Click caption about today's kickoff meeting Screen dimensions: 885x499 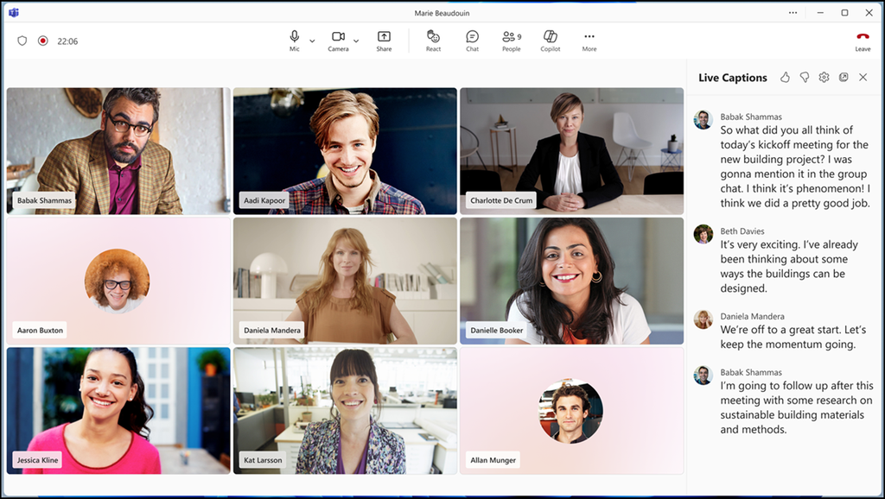tap(795, 167)
